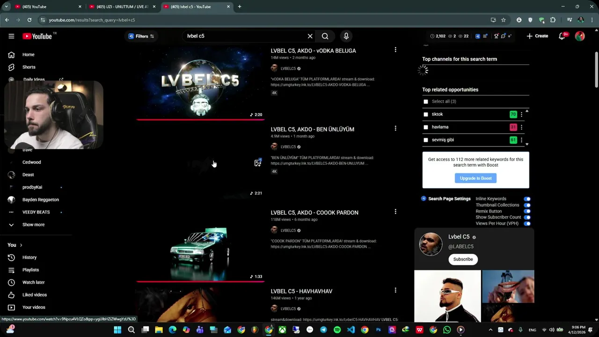This screenshot has height=337, width=599.
Task: Open the Filters dropdown
Action: pos(141,36)
